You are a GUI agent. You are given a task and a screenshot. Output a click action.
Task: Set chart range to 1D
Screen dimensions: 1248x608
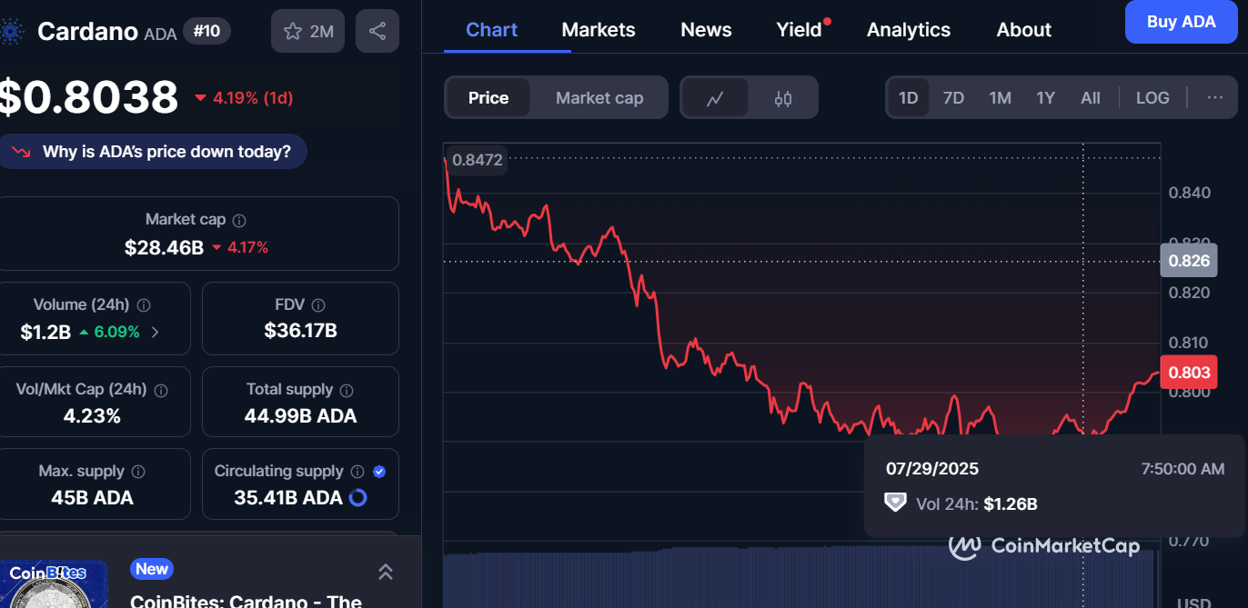click(x=908, y=97)
